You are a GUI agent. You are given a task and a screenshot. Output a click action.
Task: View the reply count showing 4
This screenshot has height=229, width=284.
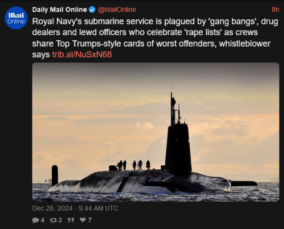click(x=43, y=220)
